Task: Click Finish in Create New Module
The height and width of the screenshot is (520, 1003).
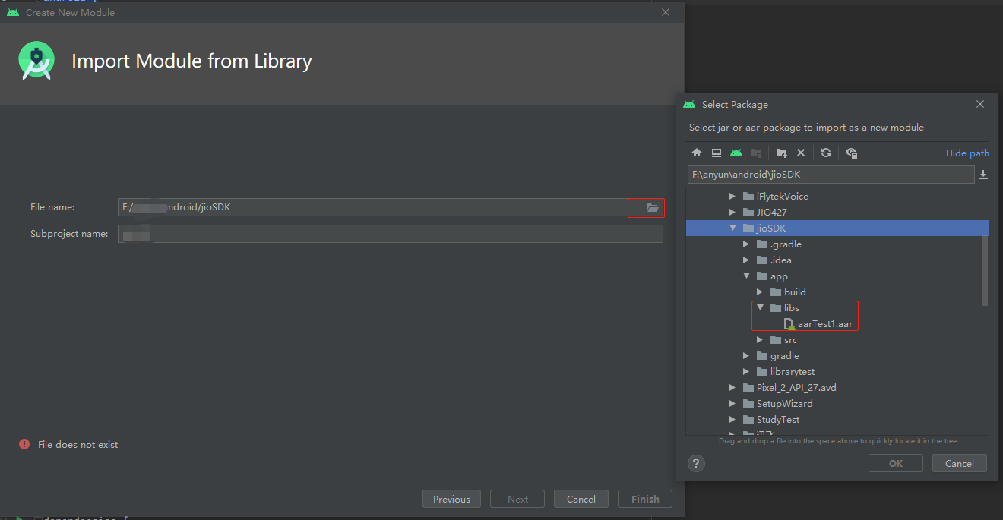Action: (x=645, y=499)
